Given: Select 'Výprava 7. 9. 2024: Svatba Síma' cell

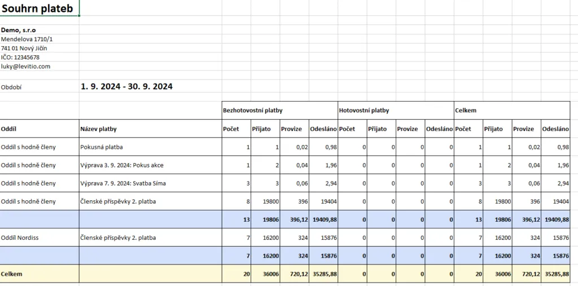Looking at the screenshot, I should (x=150, y=183).
